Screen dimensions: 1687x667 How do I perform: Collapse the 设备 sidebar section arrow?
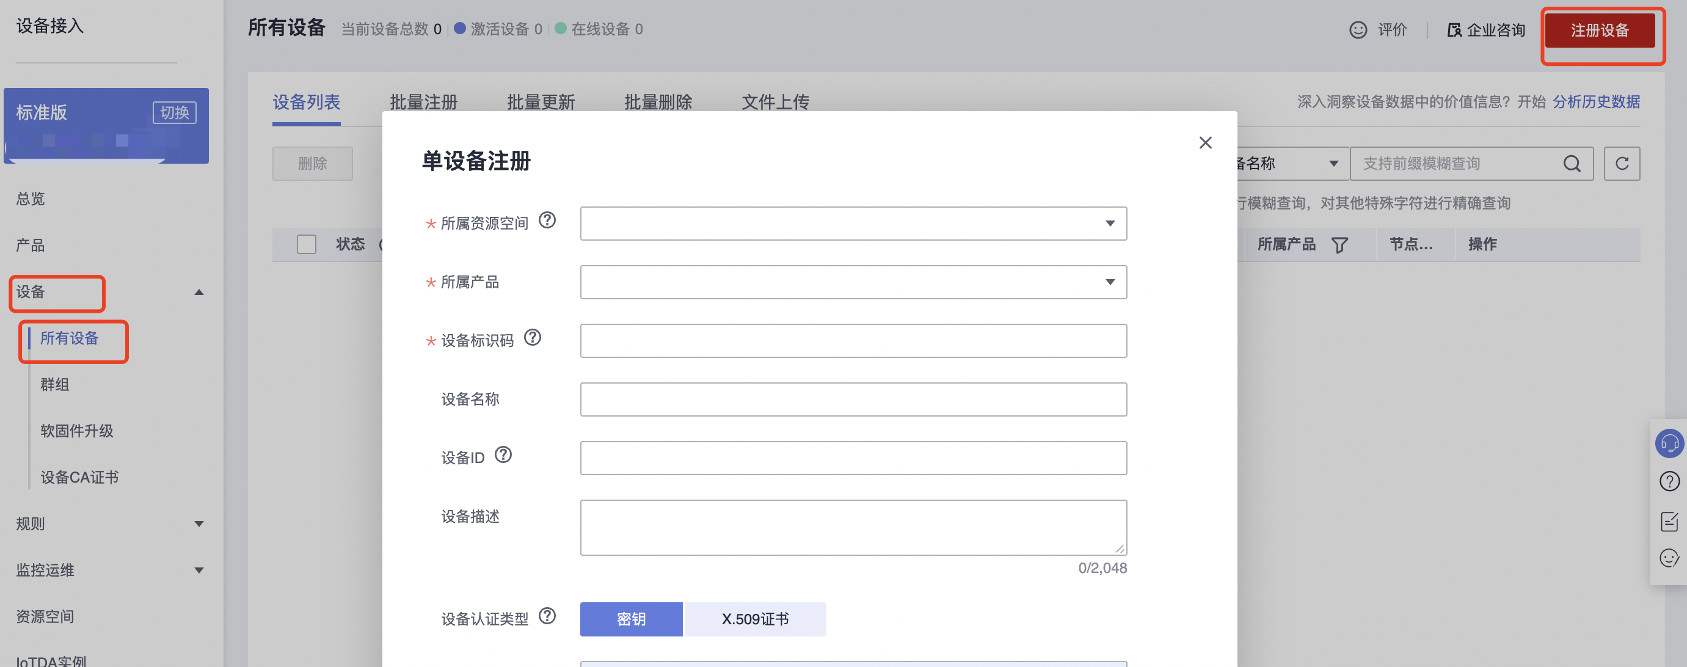pyautogui.click(x=199, y=292)
